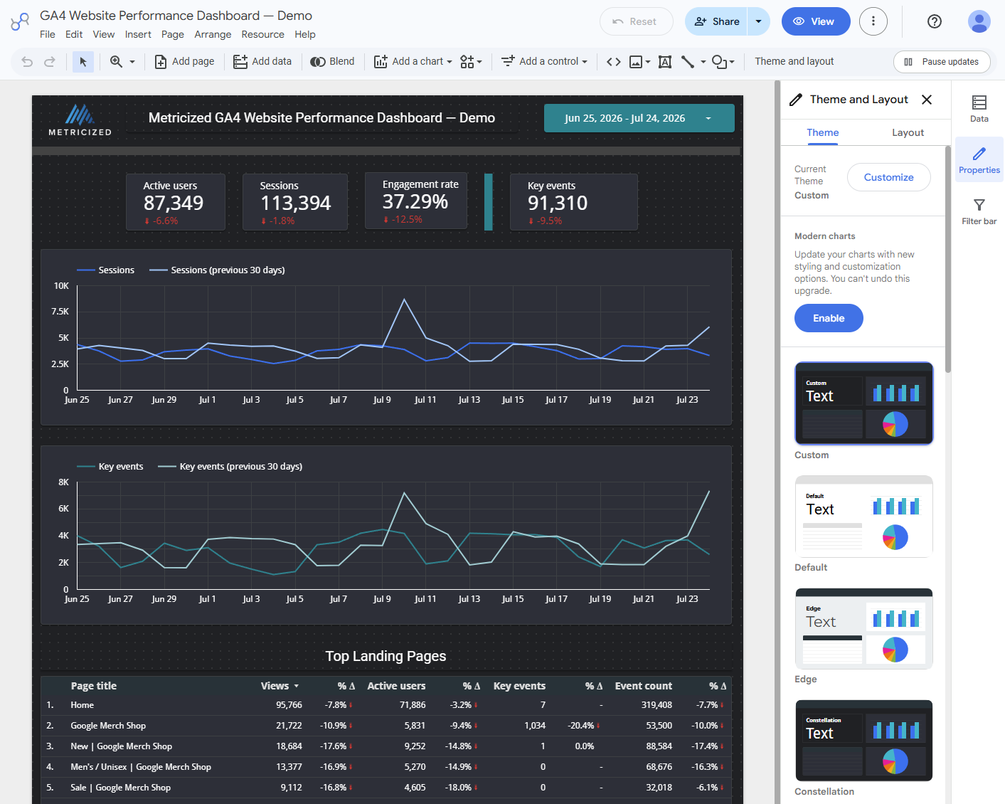Open the Help menu
This screenshot has height=804, width=1005.
click(x=305, y=34)
